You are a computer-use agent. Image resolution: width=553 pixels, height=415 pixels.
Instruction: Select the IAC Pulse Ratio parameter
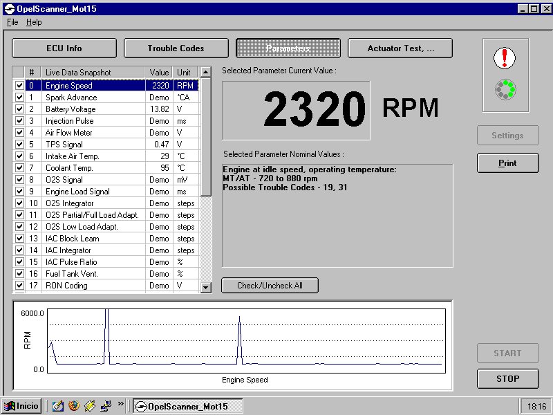tap(106, 262)
